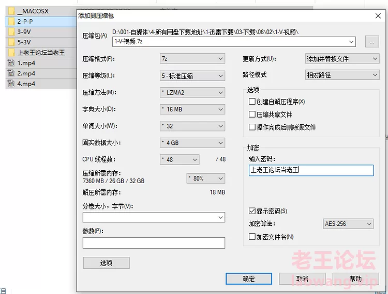Enable 加密文件名 checkbox
This screenshot has width=388, height=294.
pyautogui.click(x=252, y=237)
